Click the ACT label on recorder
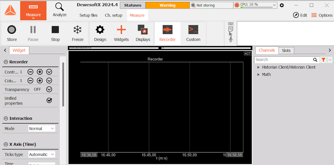The image size is (334, 165). point(247,54)
